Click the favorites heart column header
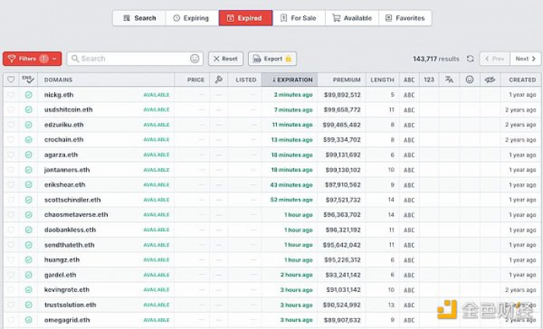Viewport: 543px width, 329px height. coord(11,80)
